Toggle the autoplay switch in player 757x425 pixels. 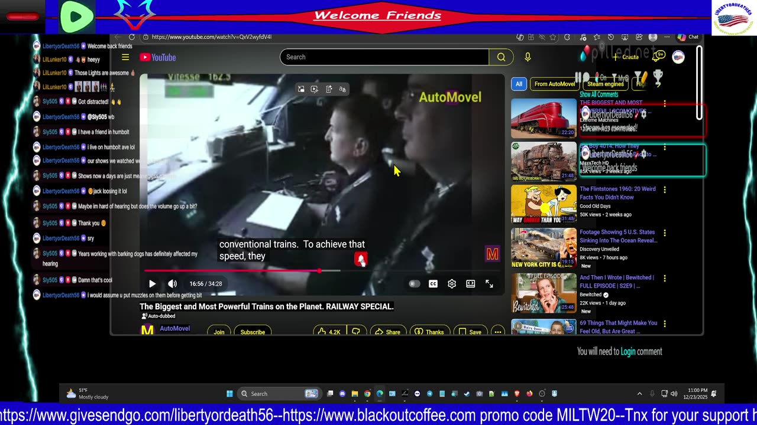414,284
